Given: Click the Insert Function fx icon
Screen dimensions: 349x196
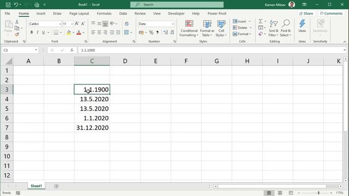Looking at the screenshot, I should 71,50.
